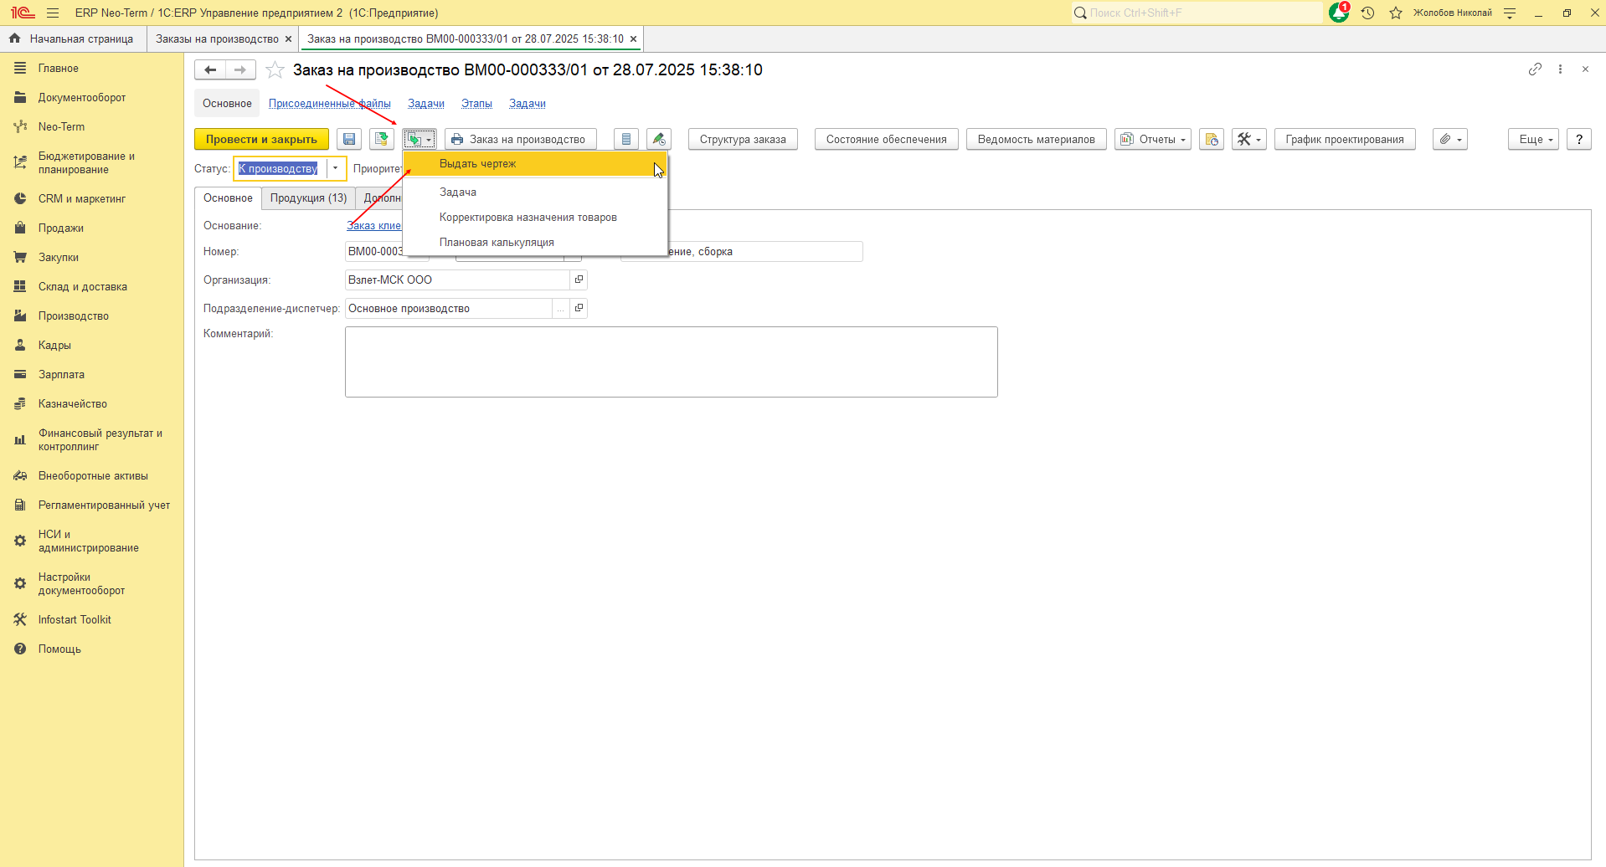Click the save document floppy icon
The width and height of the screenshot is (1606, 867).
pos(349,140)
